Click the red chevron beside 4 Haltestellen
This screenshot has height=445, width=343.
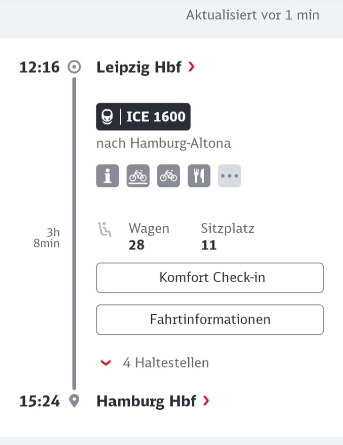106,363
